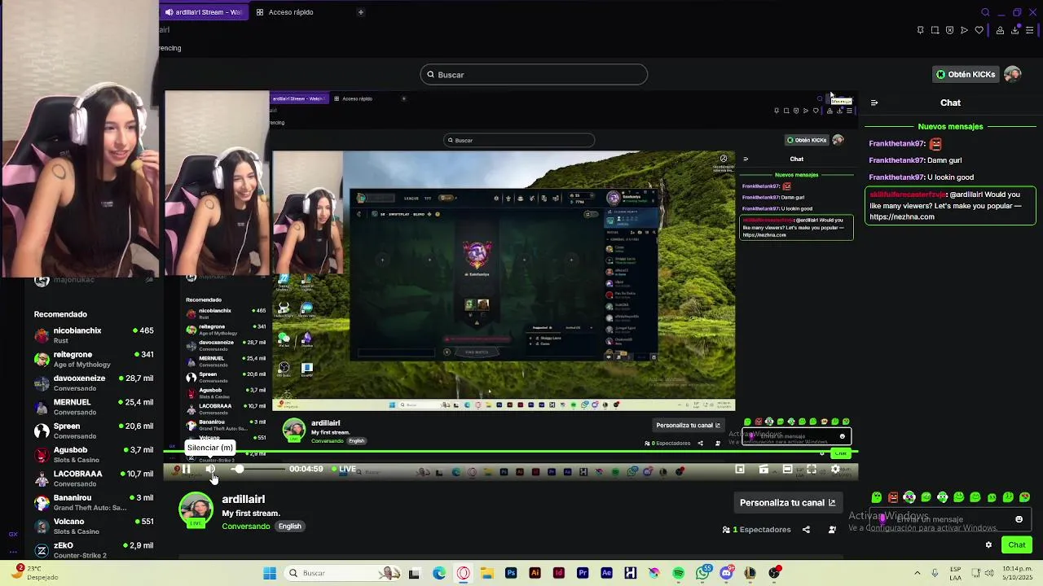Click Personaliza tu canal button
This screenshot has height=586, width=1043.
click(x=787, y=502)
